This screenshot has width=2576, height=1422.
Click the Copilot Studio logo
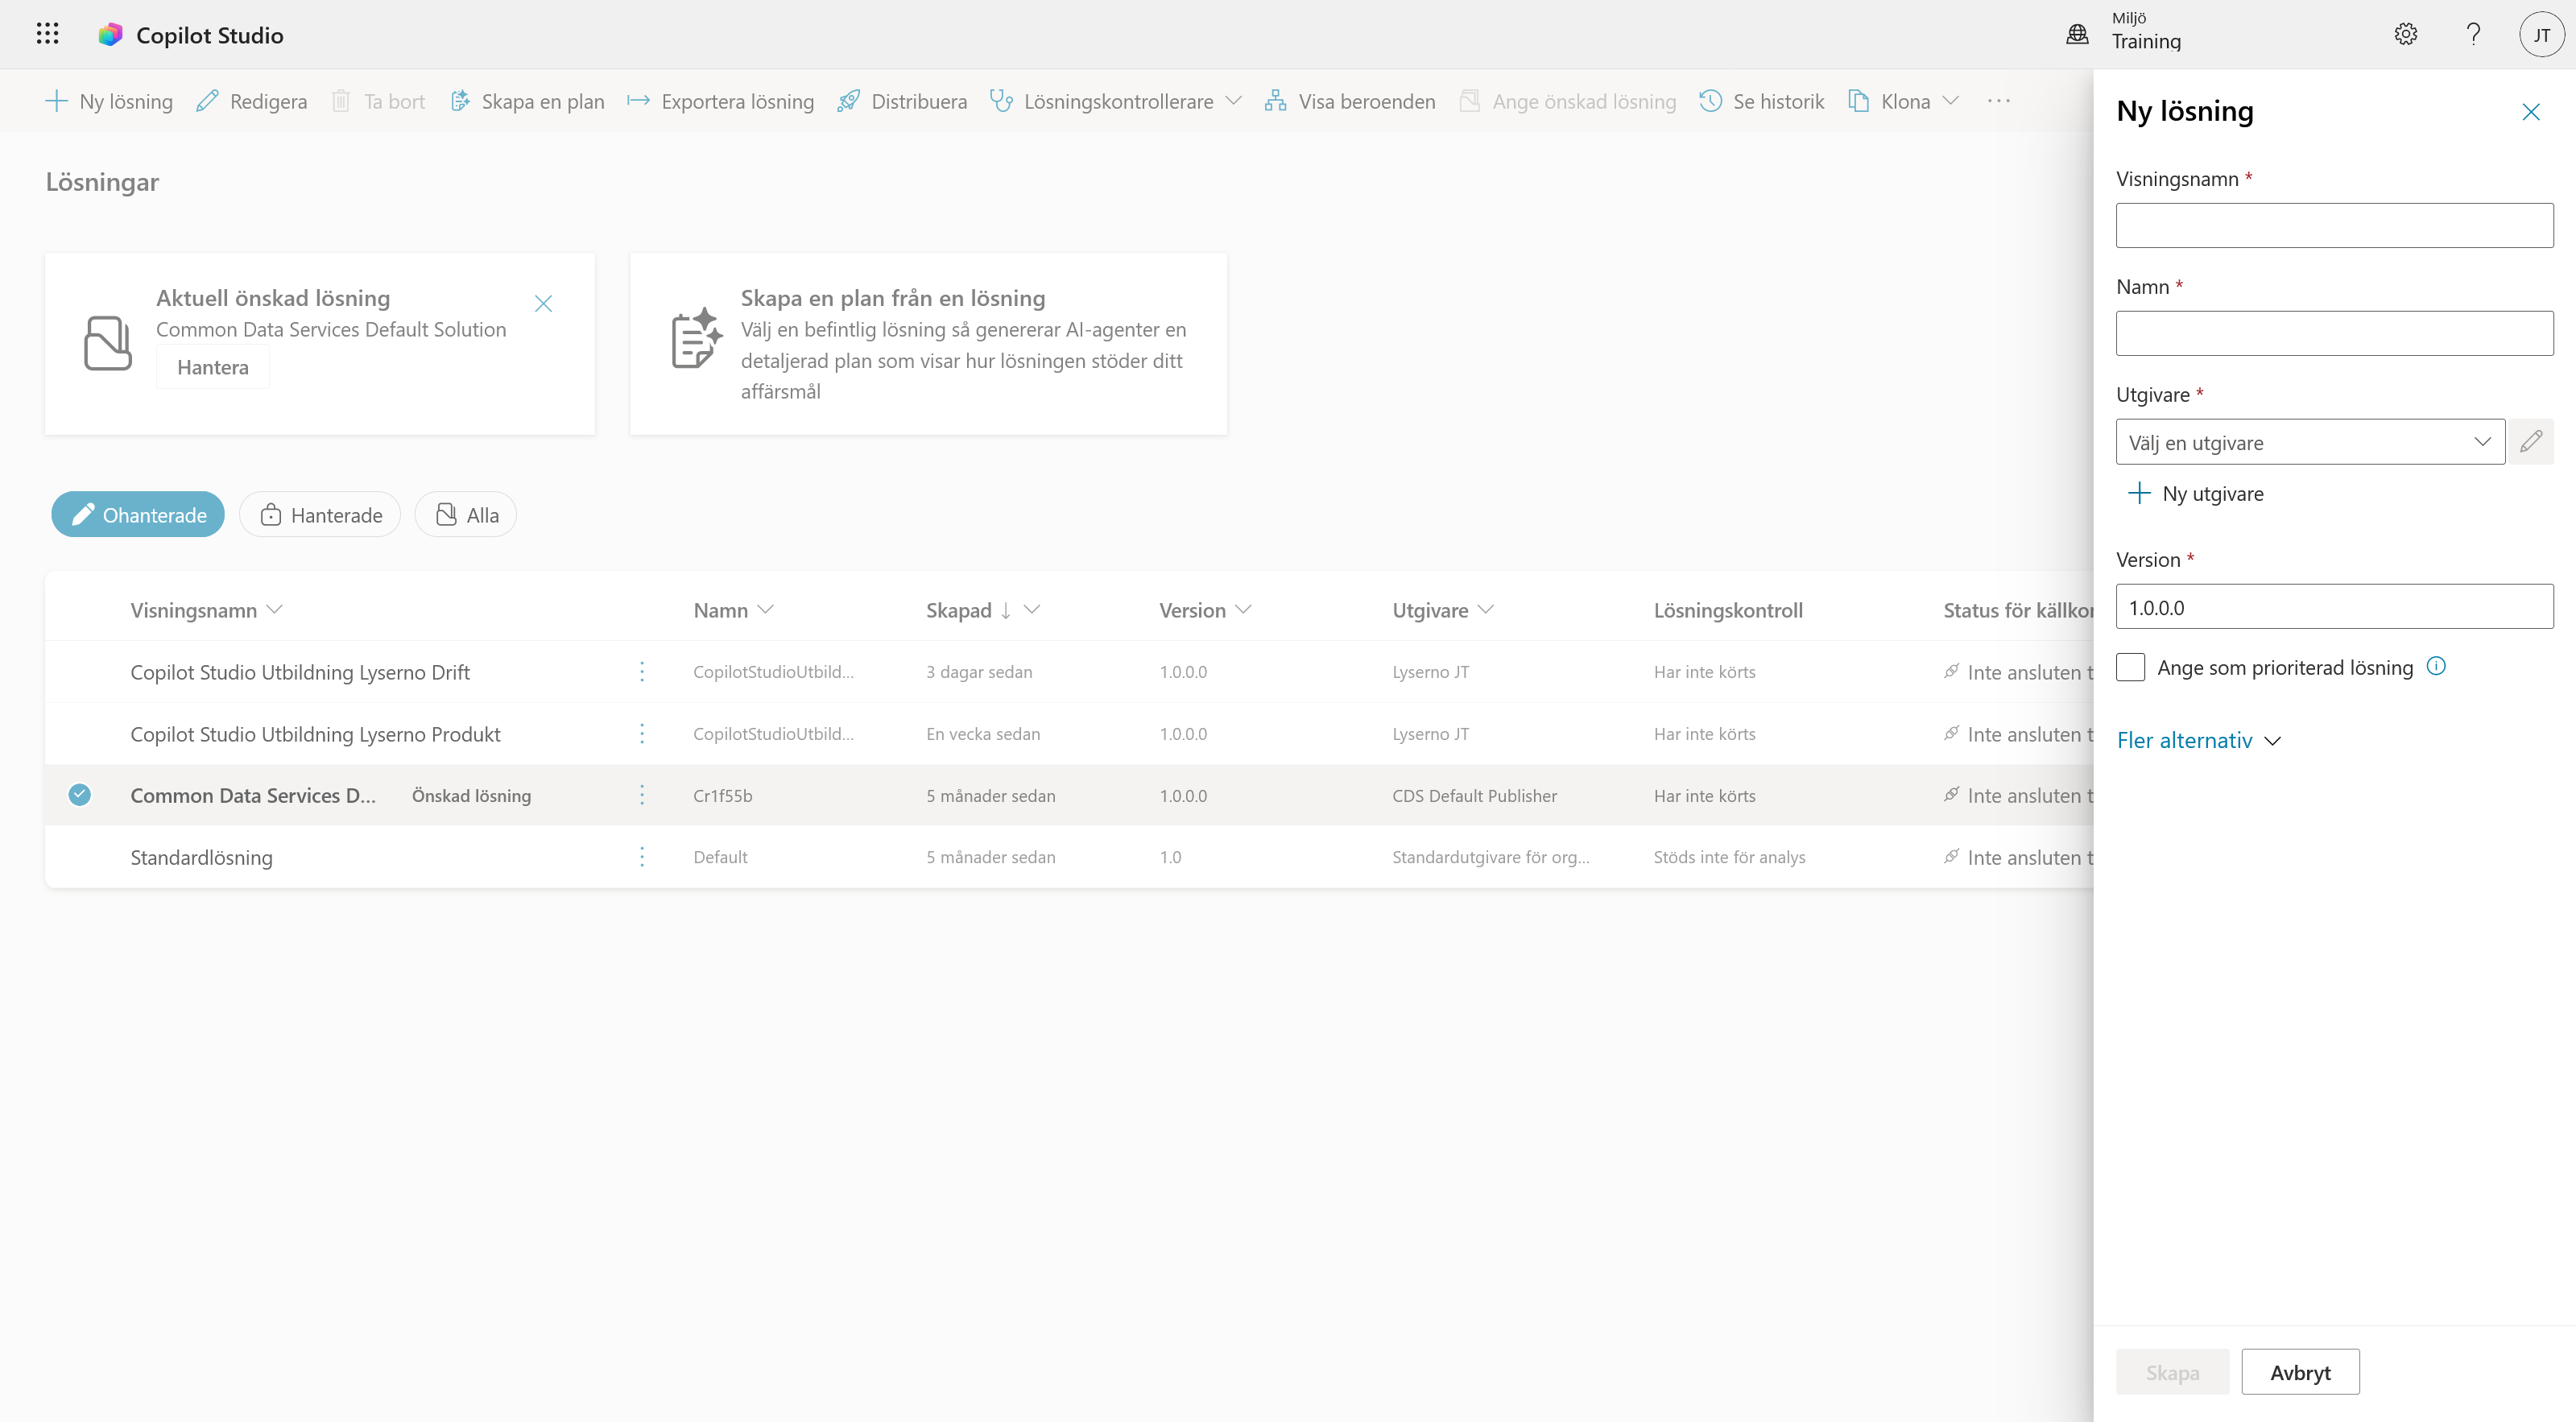point(110,35)
